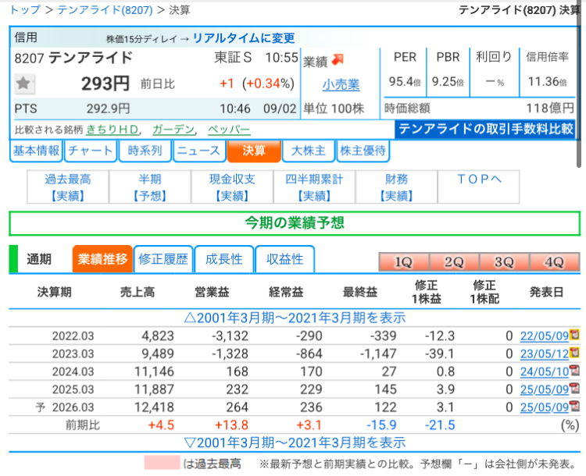Show the 3Q quarterly results
The height and width of the screenshot is (476, 586).
(504, 261)
